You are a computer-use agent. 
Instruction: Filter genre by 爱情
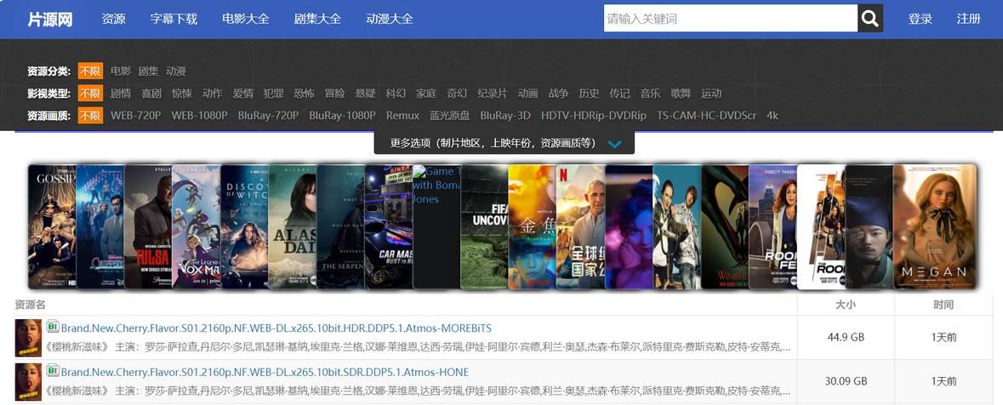pyautogui.click(x=243, y=94)
